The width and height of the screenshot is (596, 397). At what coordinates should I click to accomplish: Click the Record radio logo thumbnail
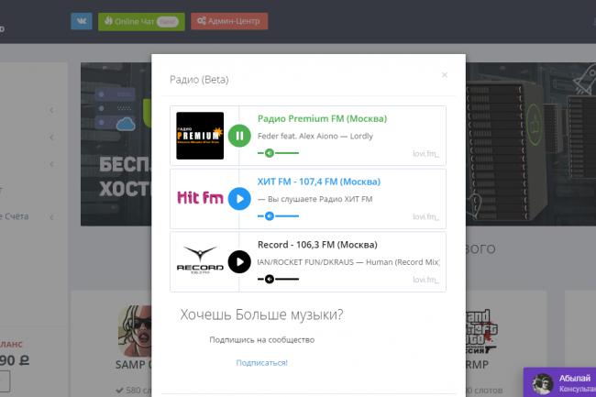[x=200, y=260]
